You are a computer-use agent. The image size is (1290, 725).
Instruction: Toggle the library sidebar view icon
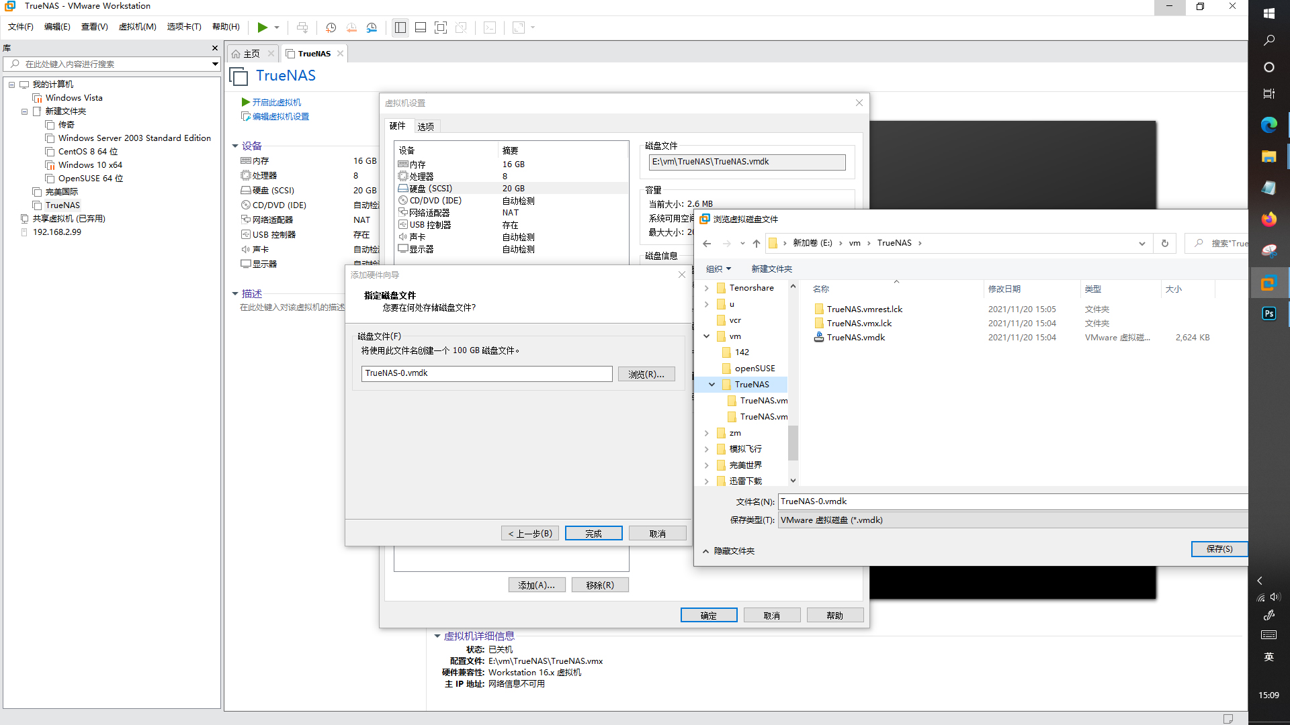click(x=400, y=28)
